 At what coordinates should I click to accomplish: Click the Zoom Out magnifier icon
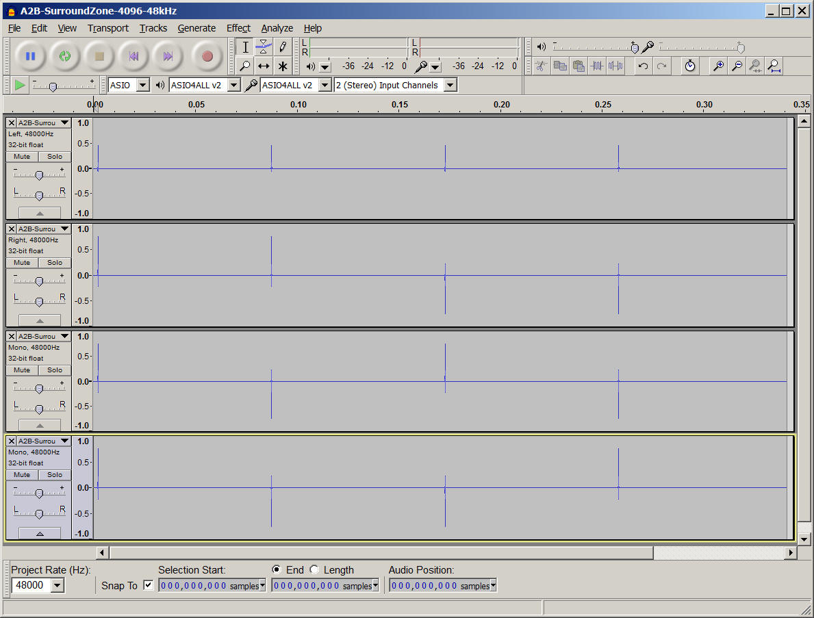pyautogui.click(x=737, y=66)
